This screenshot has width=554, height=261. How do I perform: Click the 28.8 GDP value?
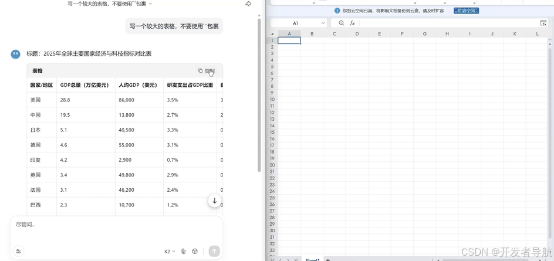pos(65,100)
